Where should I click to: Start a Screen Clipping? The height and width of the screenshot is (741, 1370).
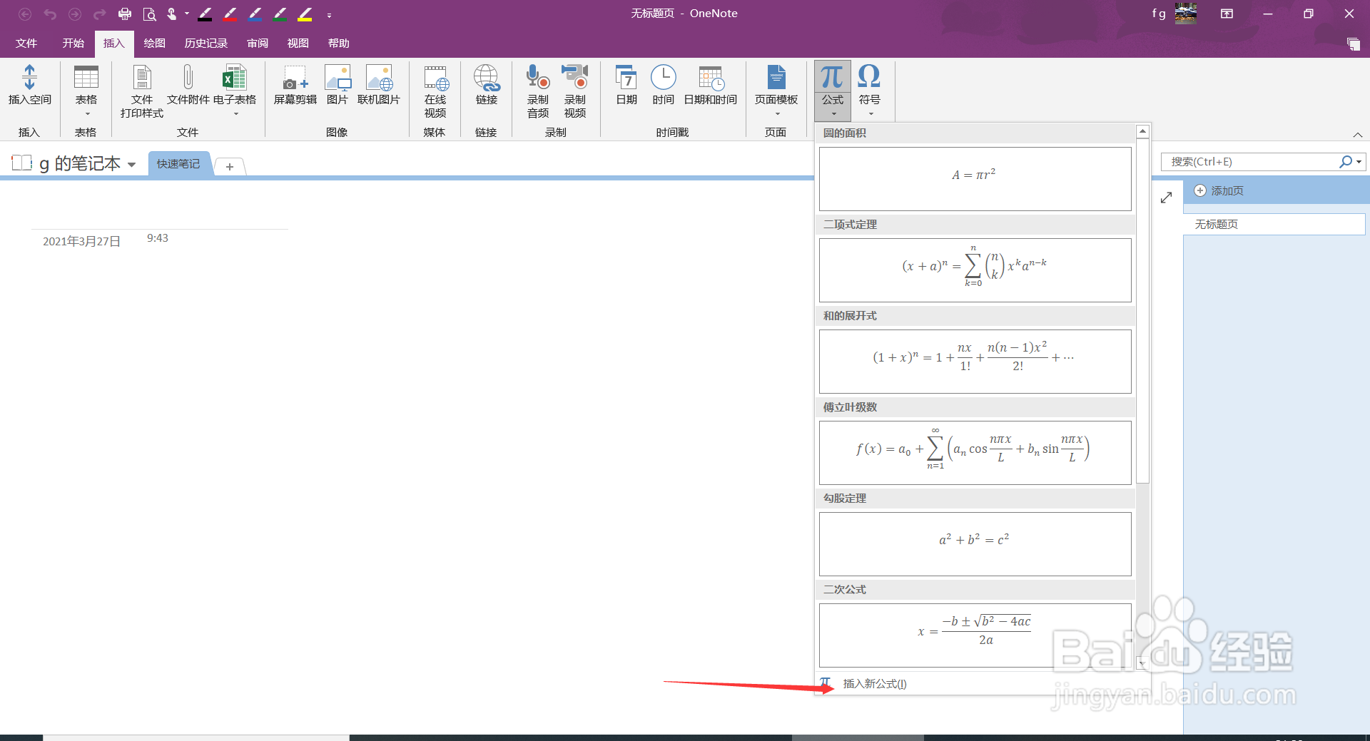point(295,86)
